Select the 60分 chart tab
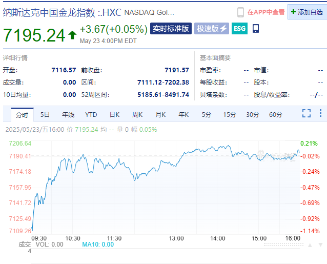Screen dimensions: 327x264 point(276,114)
